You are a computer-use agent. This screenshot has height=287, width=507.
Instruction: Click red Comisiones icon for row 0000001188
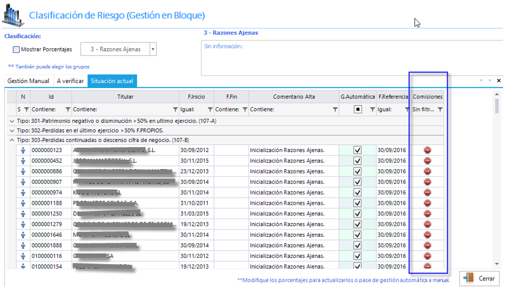(427, 203)
